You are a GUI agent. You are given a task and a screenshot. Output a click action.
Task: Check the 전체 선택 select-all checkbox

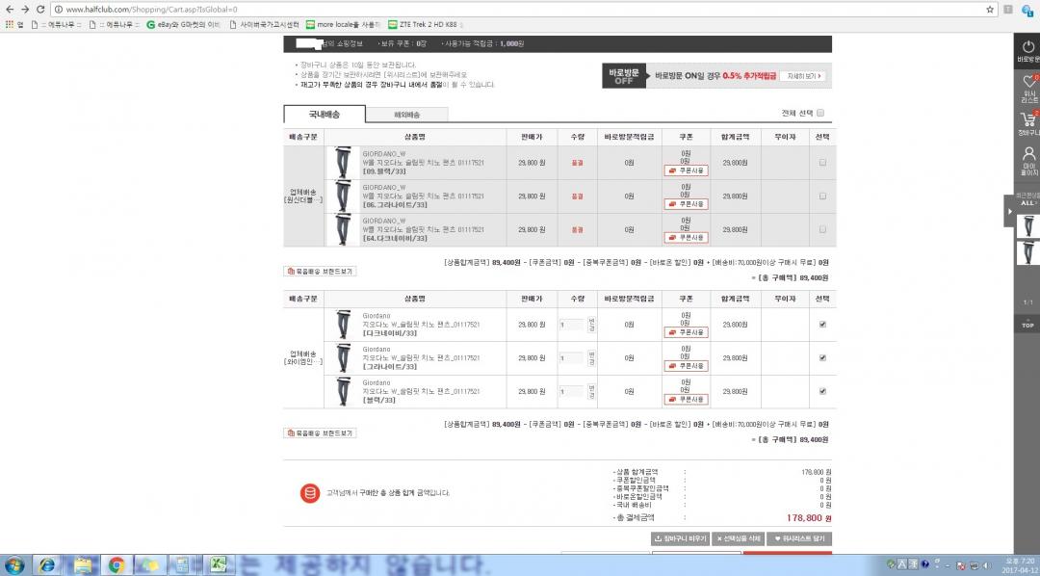tap(820, 113)
